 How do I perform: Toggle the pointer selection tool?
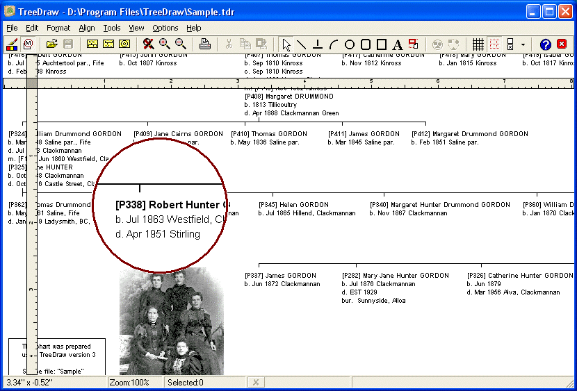(x=286, y=44)
